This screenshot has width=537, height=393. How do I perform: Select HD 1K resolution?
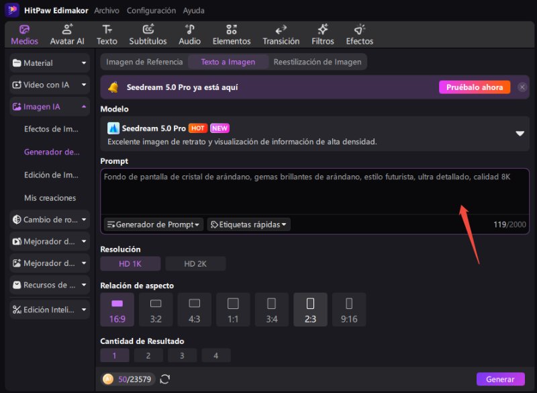[x=130, y=264]
